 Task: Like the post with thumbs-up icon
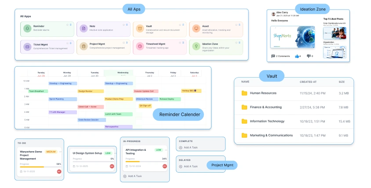pos(297,56)
